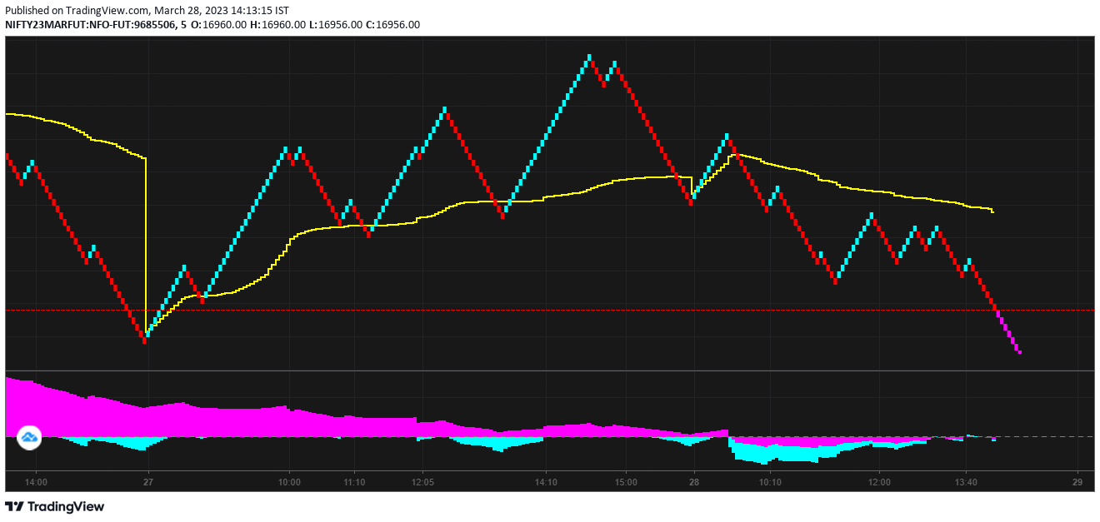The width and height of the screenshot is (1100, 522).
Task: Select the 15:00 time axis label
Action: (626, 482)
